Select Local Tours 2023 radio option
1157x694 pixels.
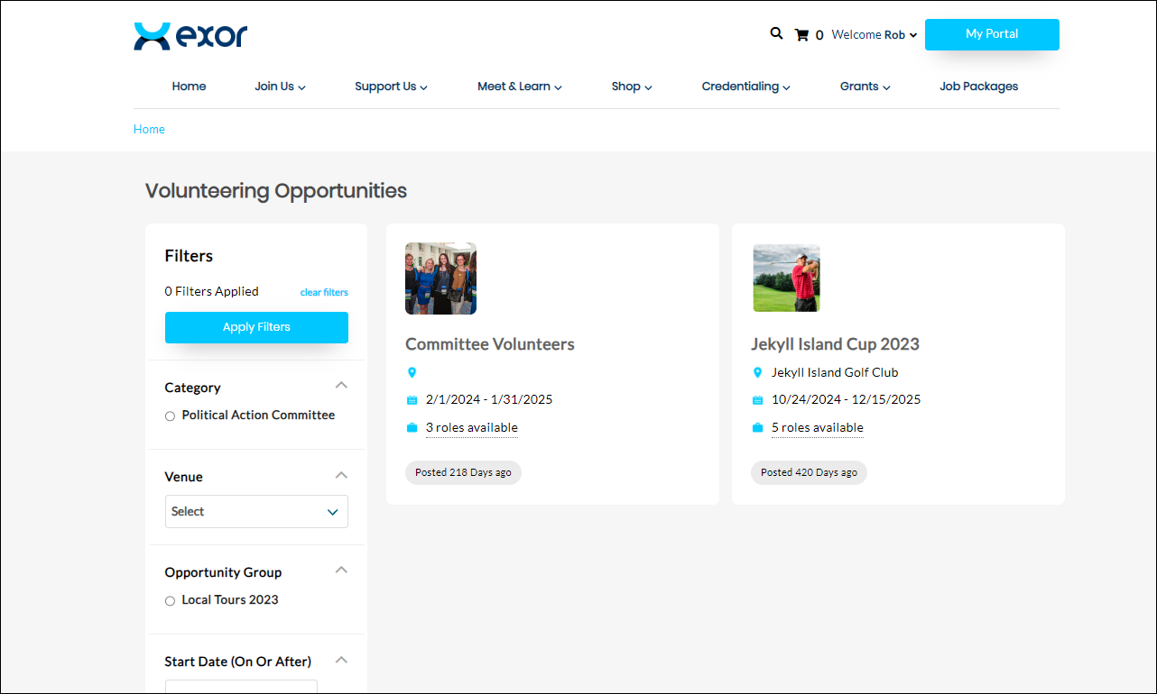170,601
